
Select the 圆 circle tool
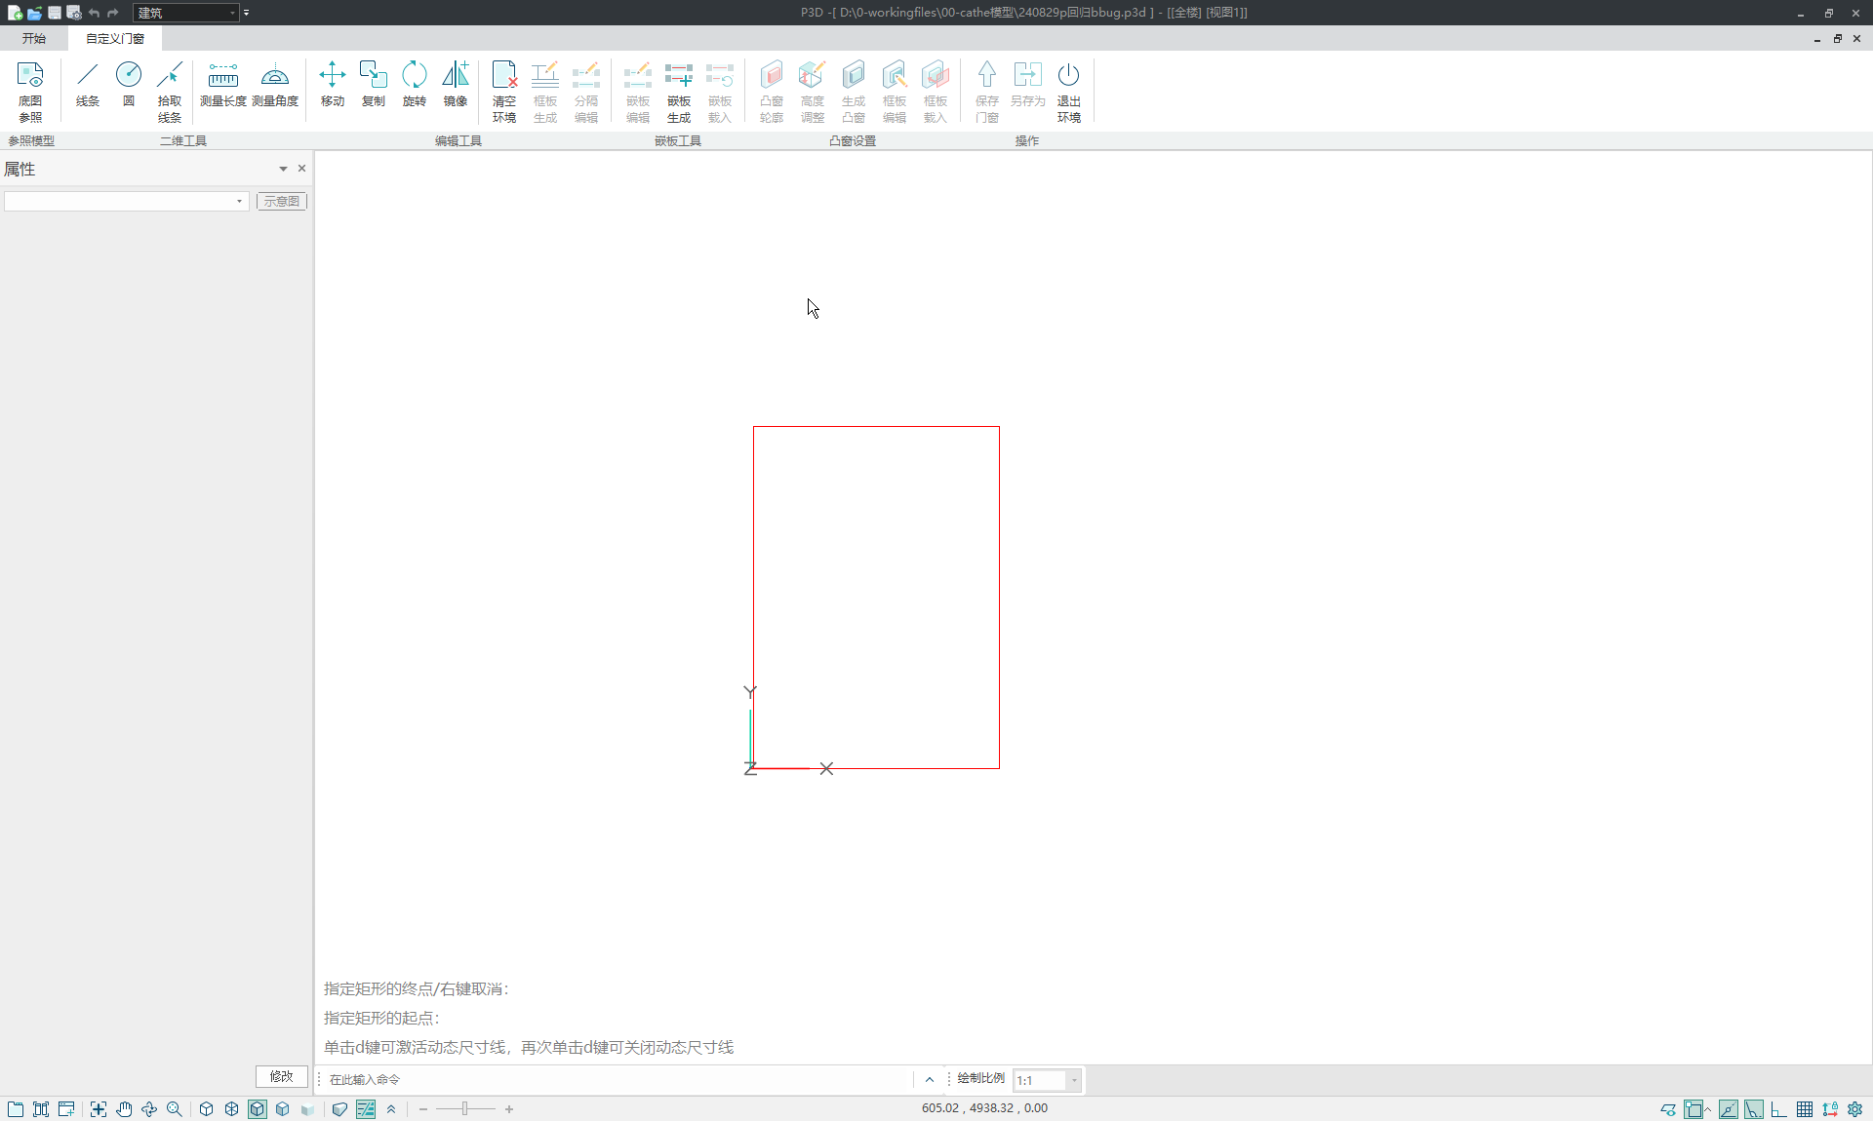(x=129, y=85)
